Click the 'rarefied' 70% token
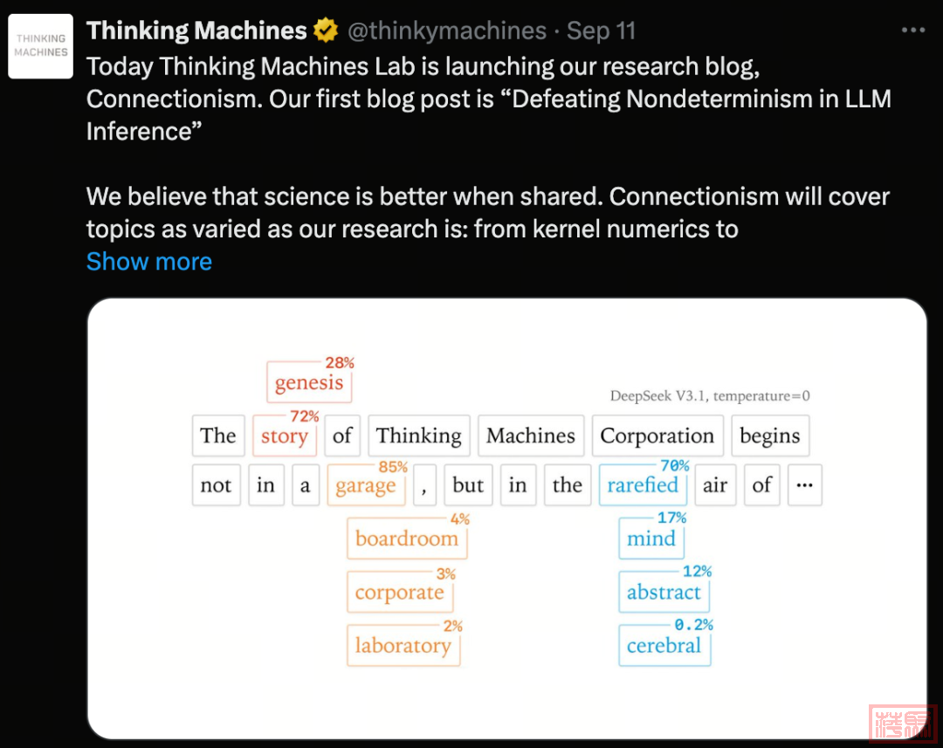 tap(643, 486)
